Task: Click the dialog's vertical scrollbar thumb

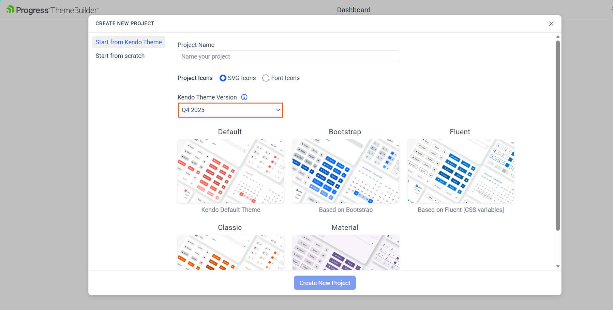Action: click(558, 136)
